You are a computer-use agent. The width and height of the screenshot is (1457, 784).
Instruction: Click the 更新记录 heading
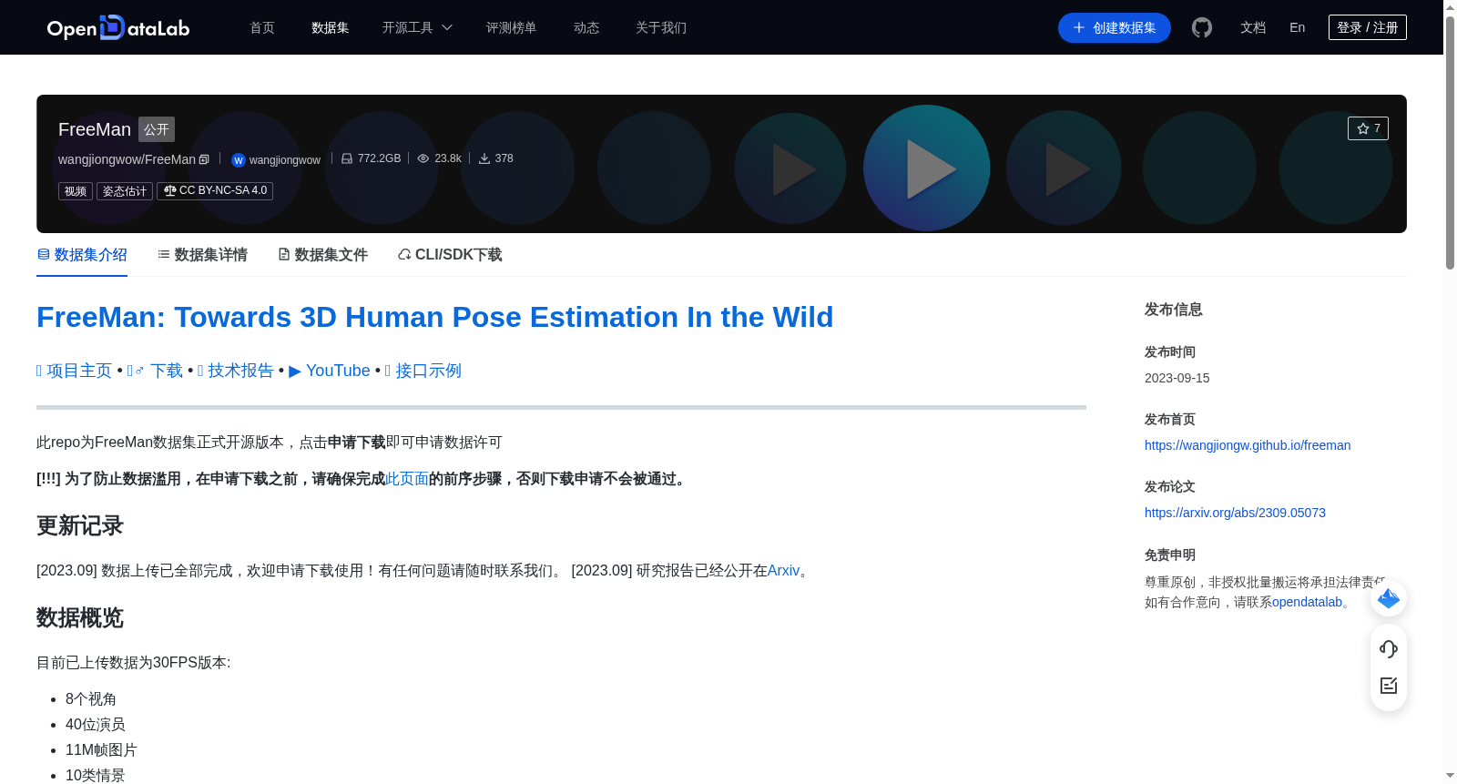[80, 526]
